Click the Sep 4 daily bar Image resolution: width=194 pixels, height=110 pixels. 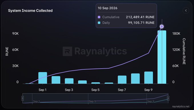coord(82,82)
